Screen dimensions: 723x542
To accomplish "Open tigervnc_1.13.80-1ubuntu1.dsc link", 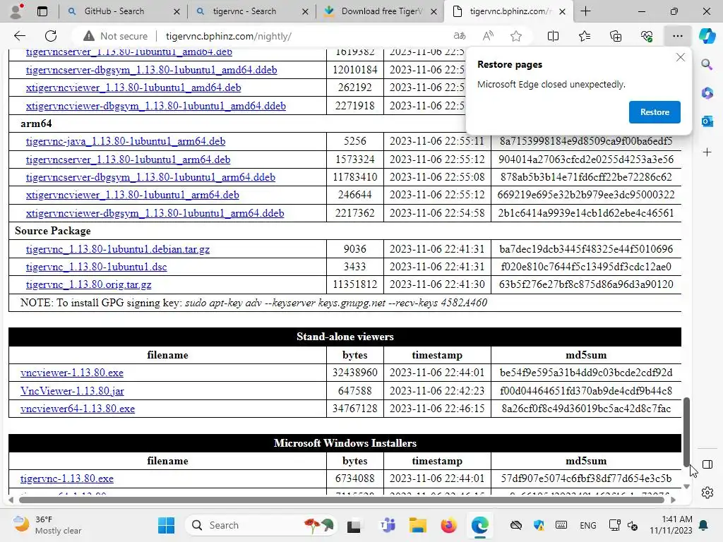I will pos(96,266).
